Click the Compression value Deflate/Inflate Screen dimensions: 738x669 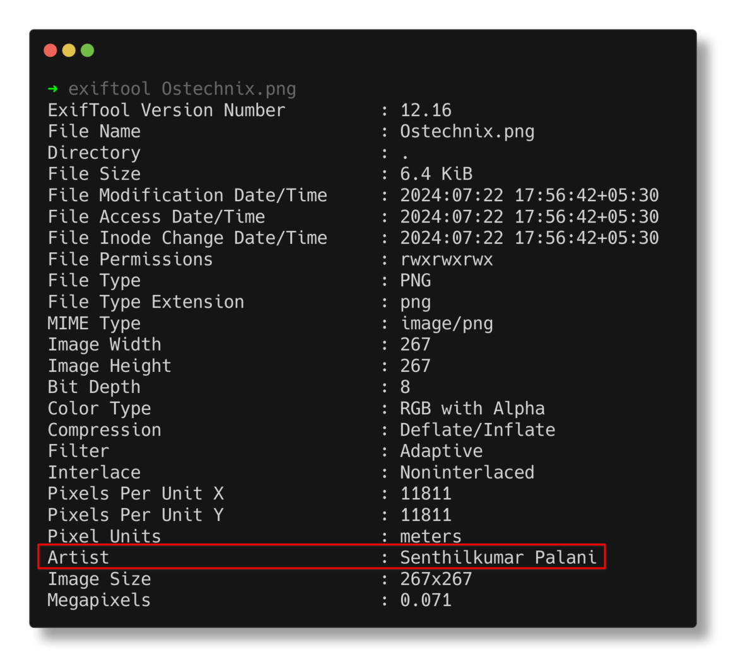(477, 430)
